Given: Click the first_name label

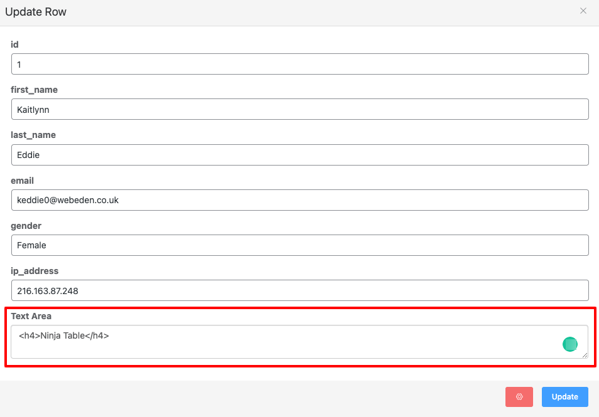Looking at the screenshot, I should (x=35, y=90).
